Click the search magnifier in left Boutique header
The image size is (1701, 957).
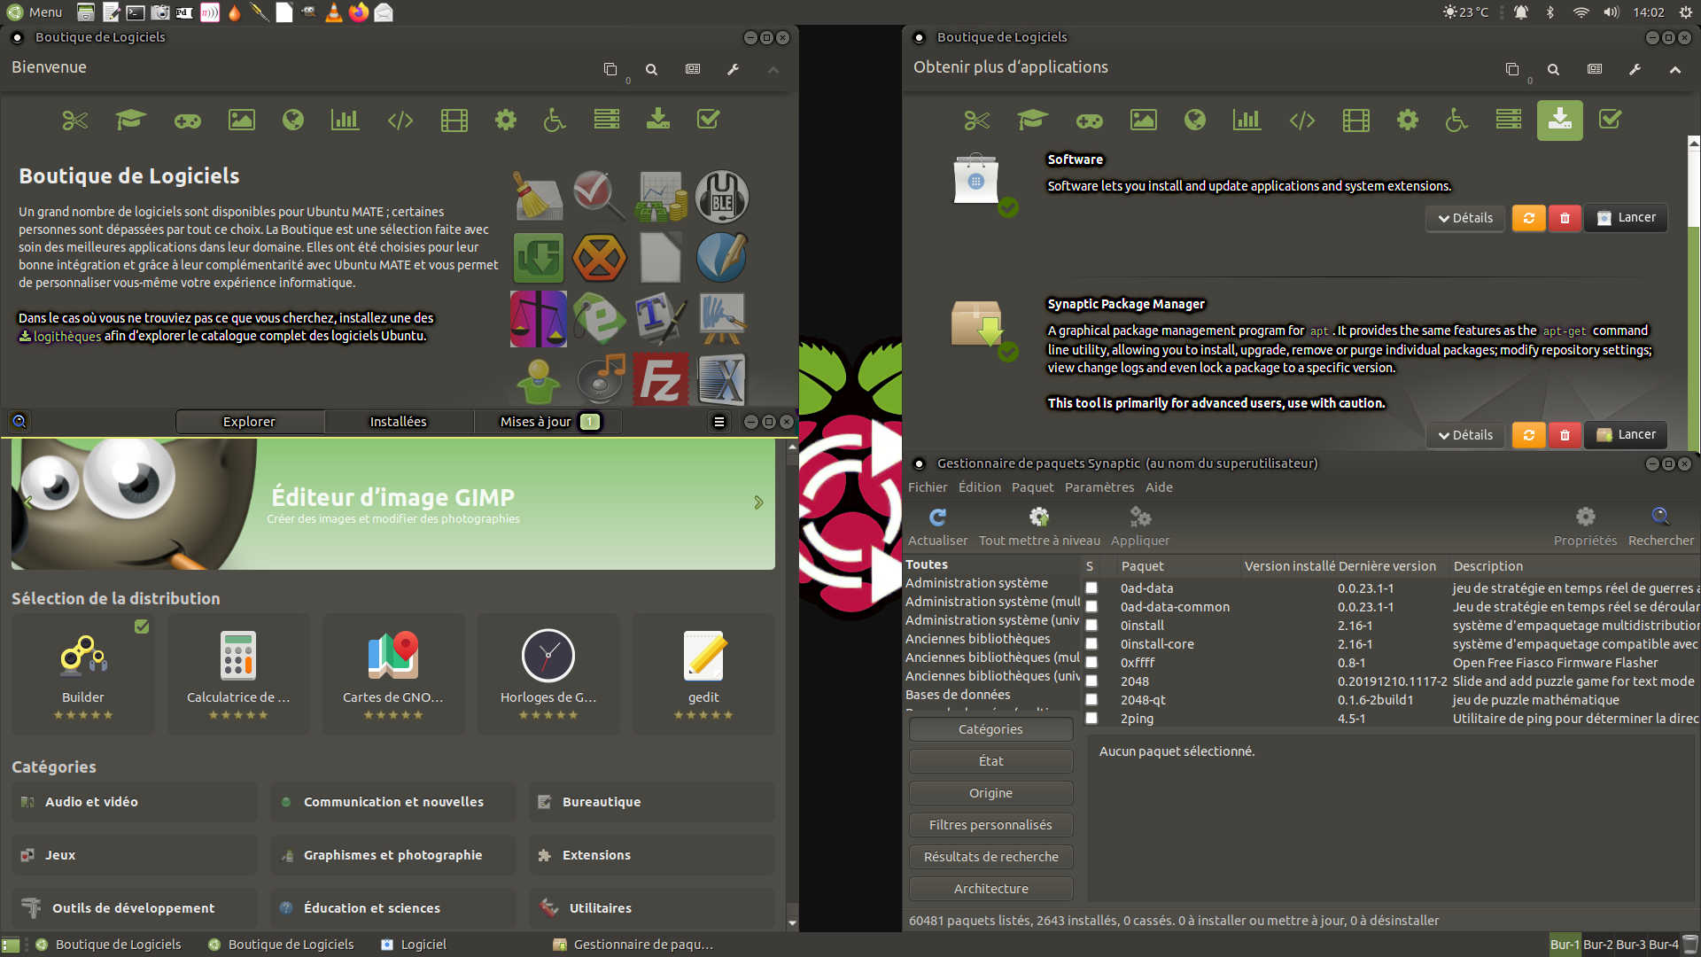tap(651, 69)
